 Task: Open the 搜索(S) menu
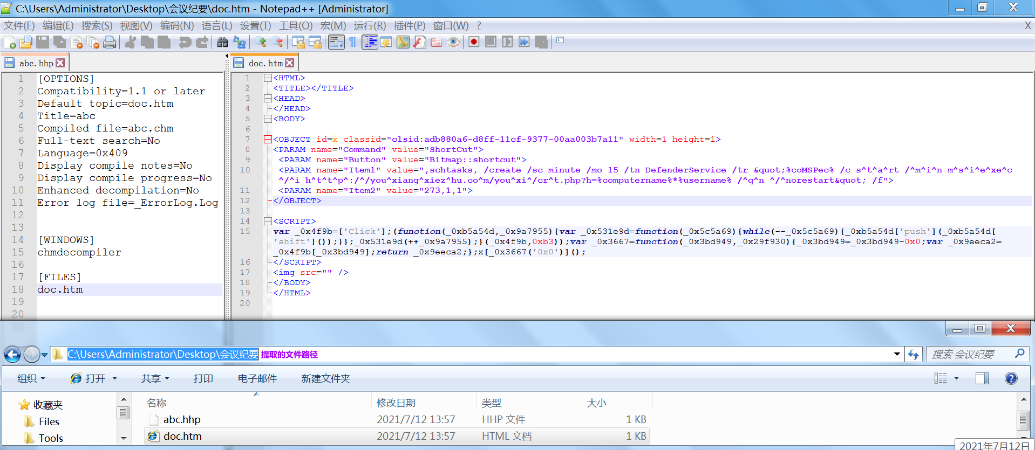pyautogui.click(x=97, y=26)
